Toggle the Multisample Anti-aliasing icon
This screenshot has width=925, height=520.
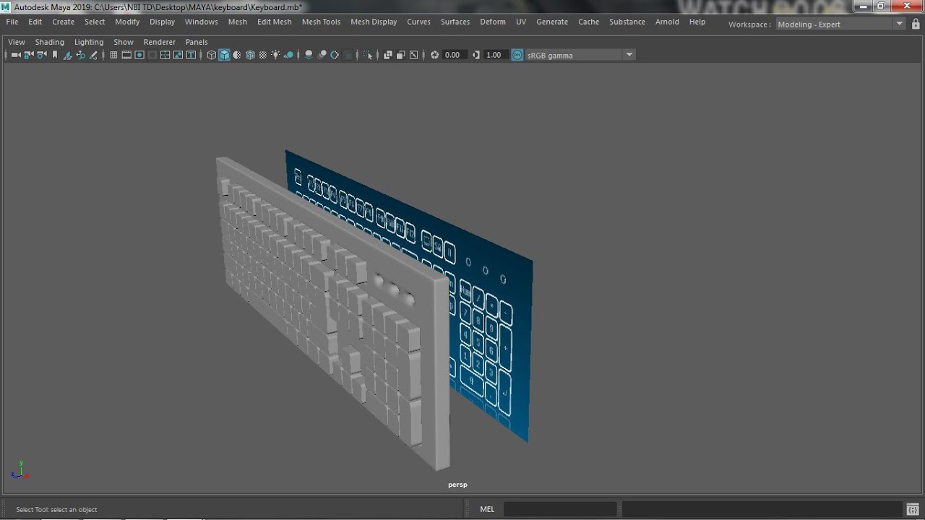coord(335,55)
